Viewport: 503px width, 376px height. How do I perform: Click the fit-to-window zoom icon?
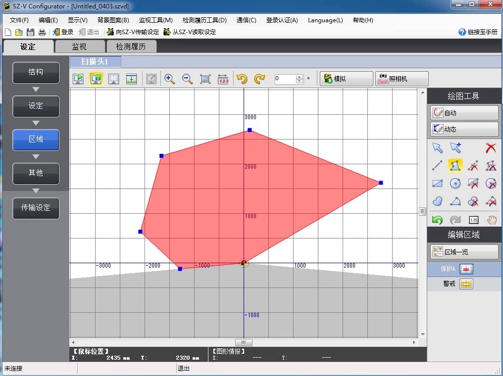(205, 79)
